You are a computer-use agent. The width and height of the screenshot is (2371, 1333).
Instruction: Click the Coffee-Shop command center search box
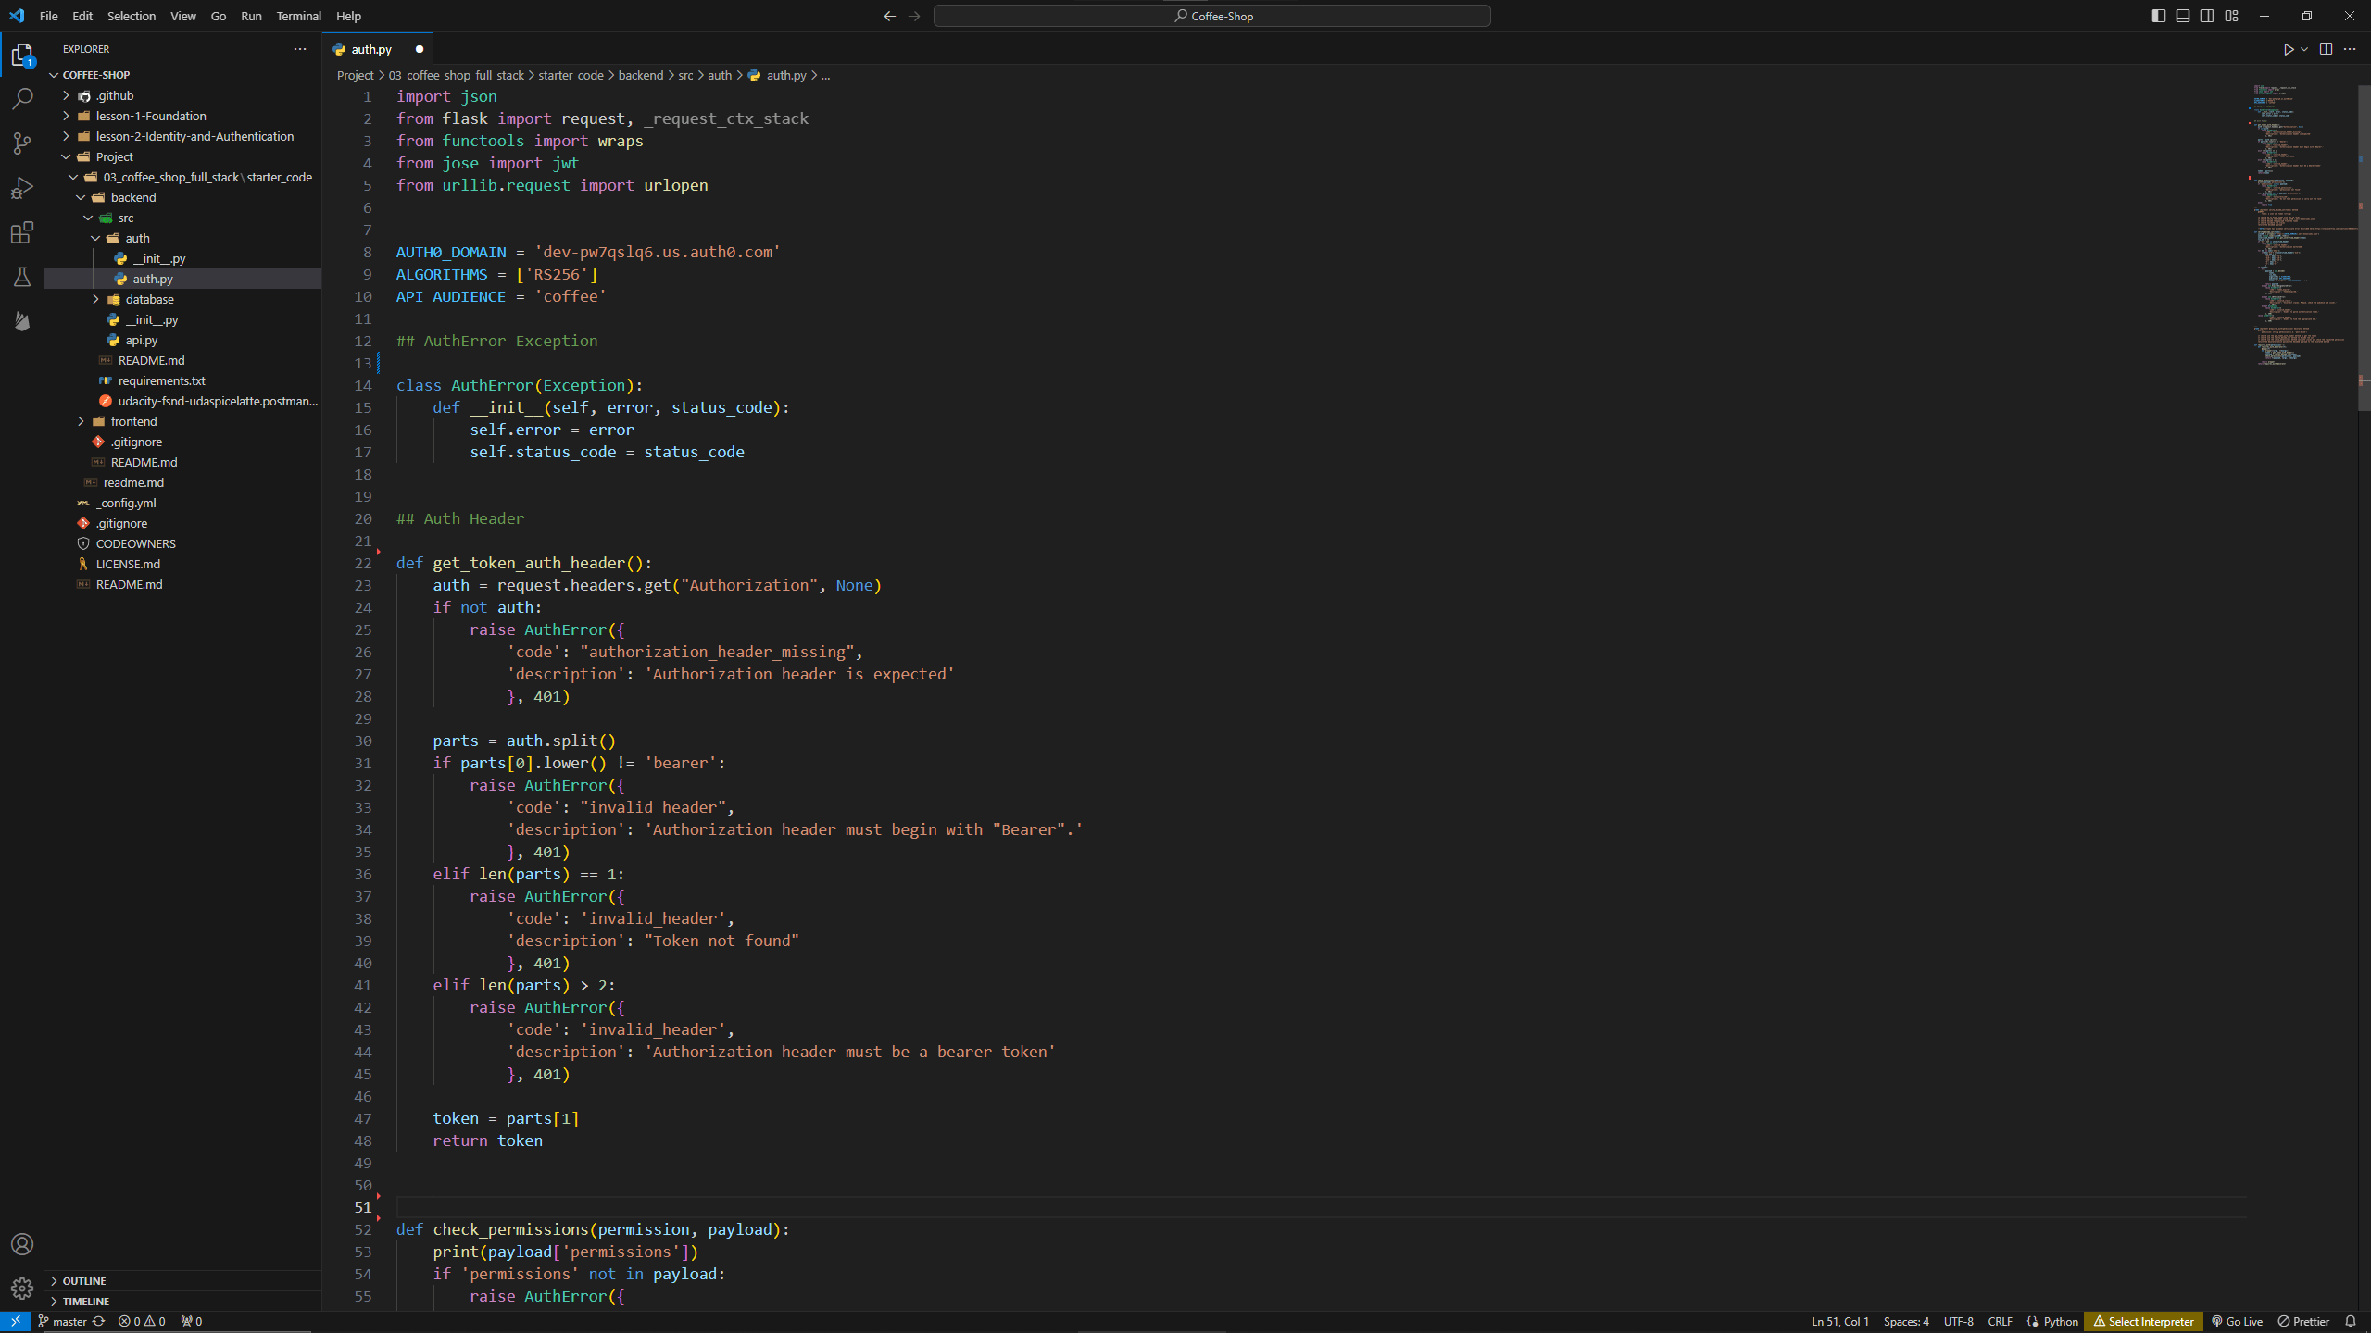[x=1211, y=16]
